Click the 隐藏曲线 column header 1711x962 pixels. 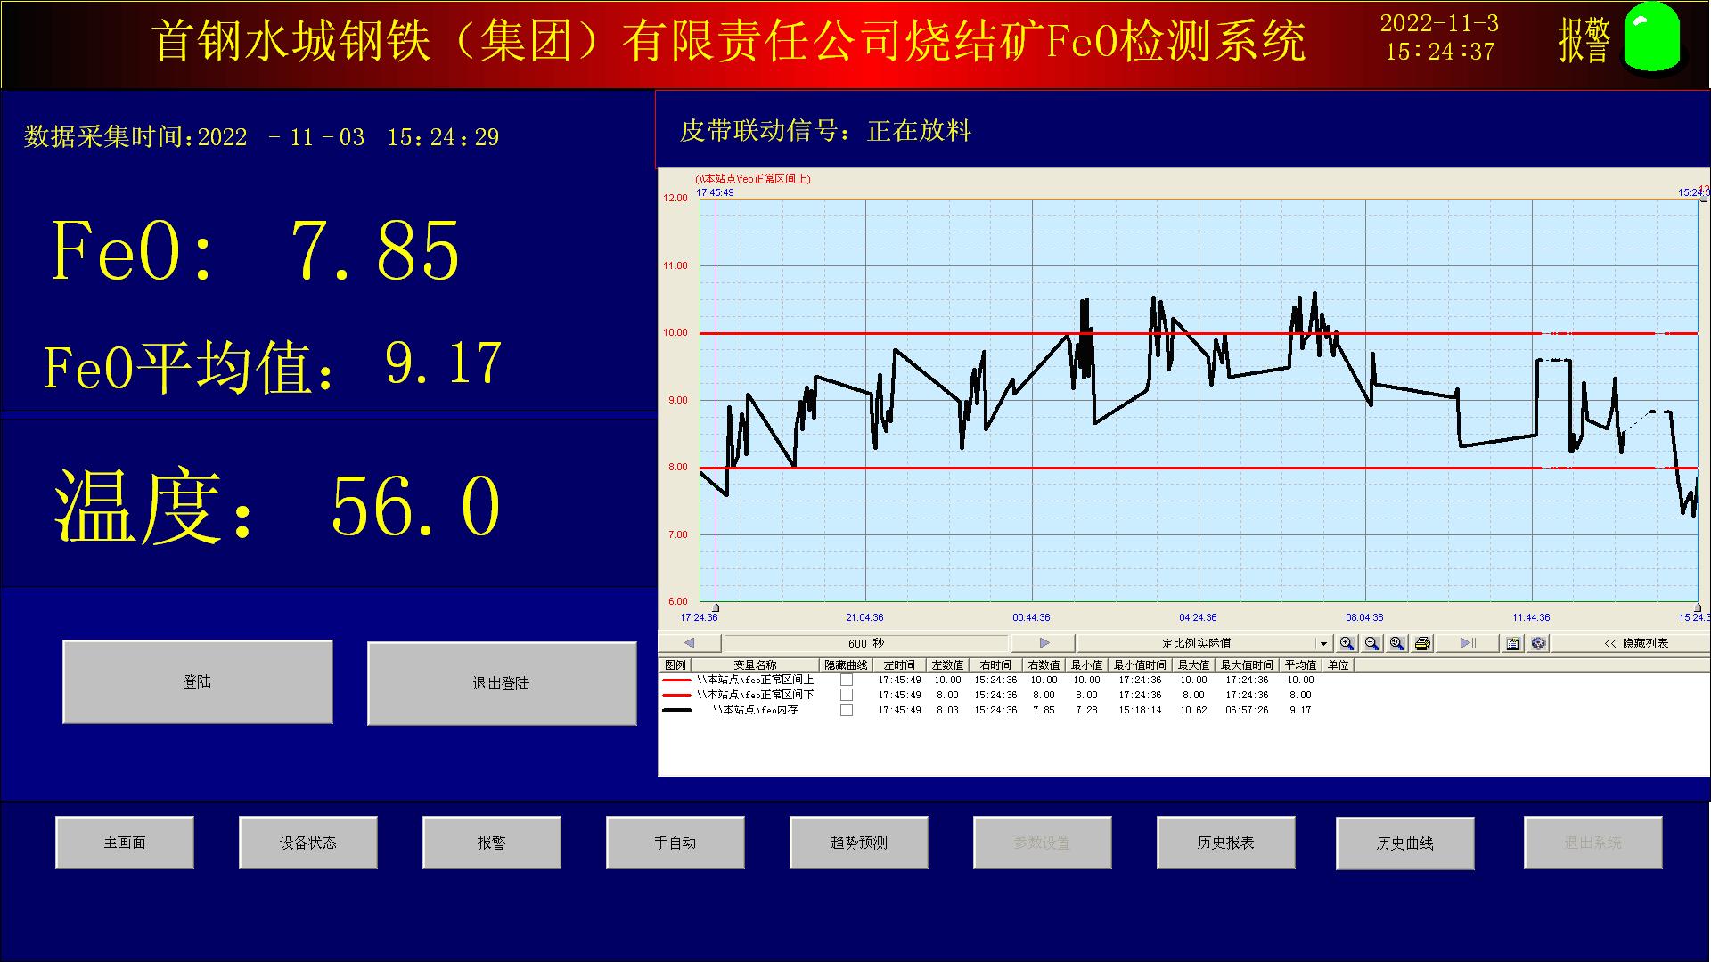tap(846, 665)
